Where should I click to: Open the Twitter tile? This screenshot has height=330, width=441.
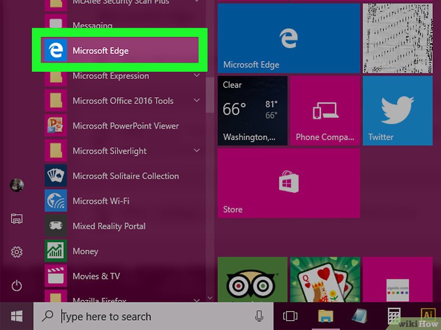[x=397, y=111]
